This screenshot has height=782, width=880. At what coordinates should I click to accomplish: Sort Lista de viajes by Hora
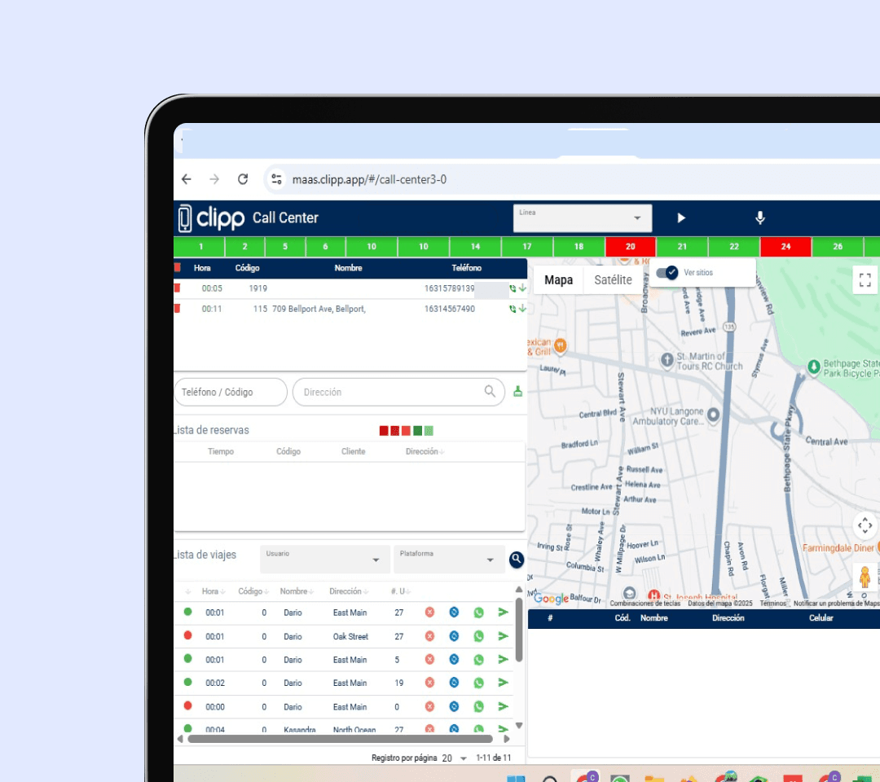pyautogui.click(x=213, y=591)
